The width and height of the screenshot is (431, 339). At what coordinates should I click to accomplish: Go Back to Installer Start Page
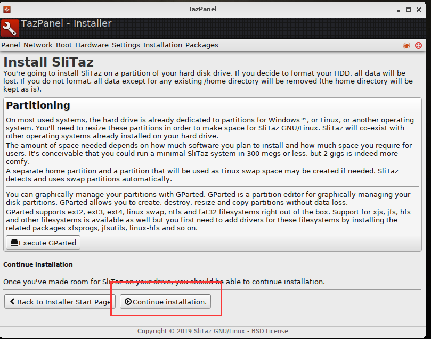point(59,301)
